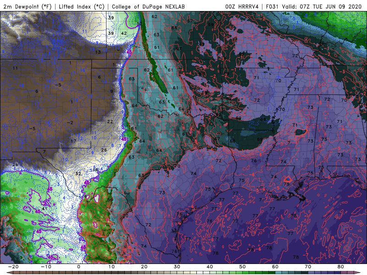
Task: Click the '80' label on the color scale
Action: [x=341, y=267]
